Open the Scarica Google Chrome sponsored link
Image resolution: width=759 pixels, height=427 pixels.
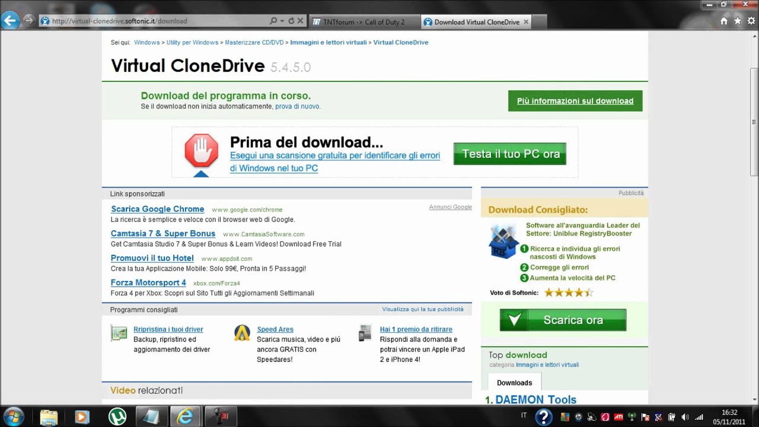[x=158, y=209]
